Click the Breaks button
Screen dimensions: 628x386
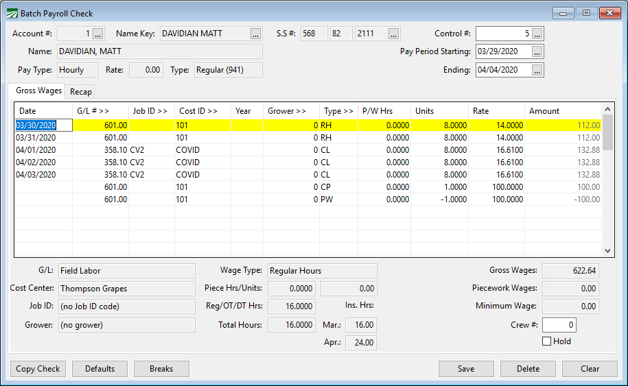pos(161,369)
